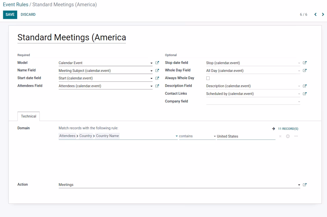Open external link for Stop date field
The width and height of the screenshot is (327, 217).
pyautogui.click(x=304, y=63)
